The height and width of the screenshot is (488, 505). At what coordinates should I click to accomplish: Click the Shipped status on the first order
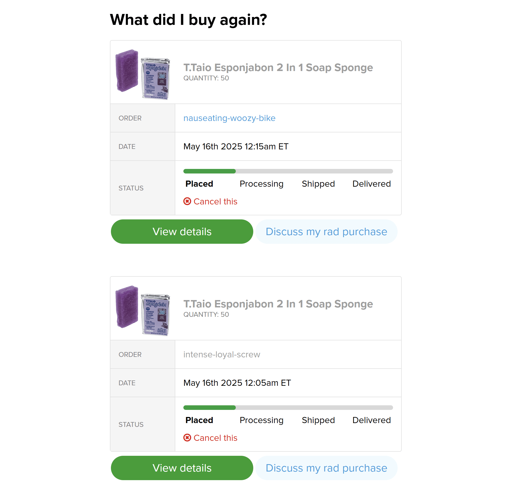tap(318, 184)
